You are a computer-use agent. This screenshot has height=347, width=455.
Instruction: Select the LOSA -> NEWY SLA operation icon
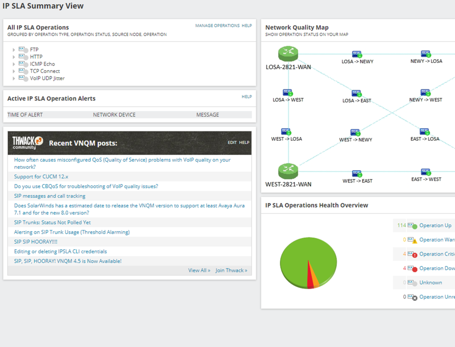coord(357,54)
